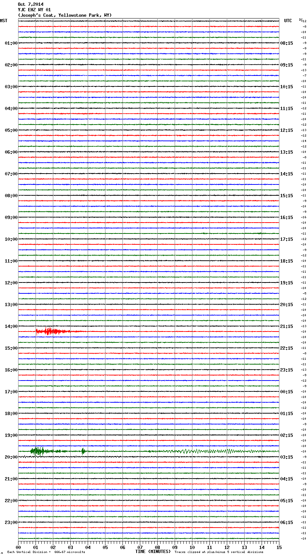The height and width of the screenshot is (557, 308).
Task: Click the "Traces clipped at plus/minus 5" footer note
Action: [219, 552]
